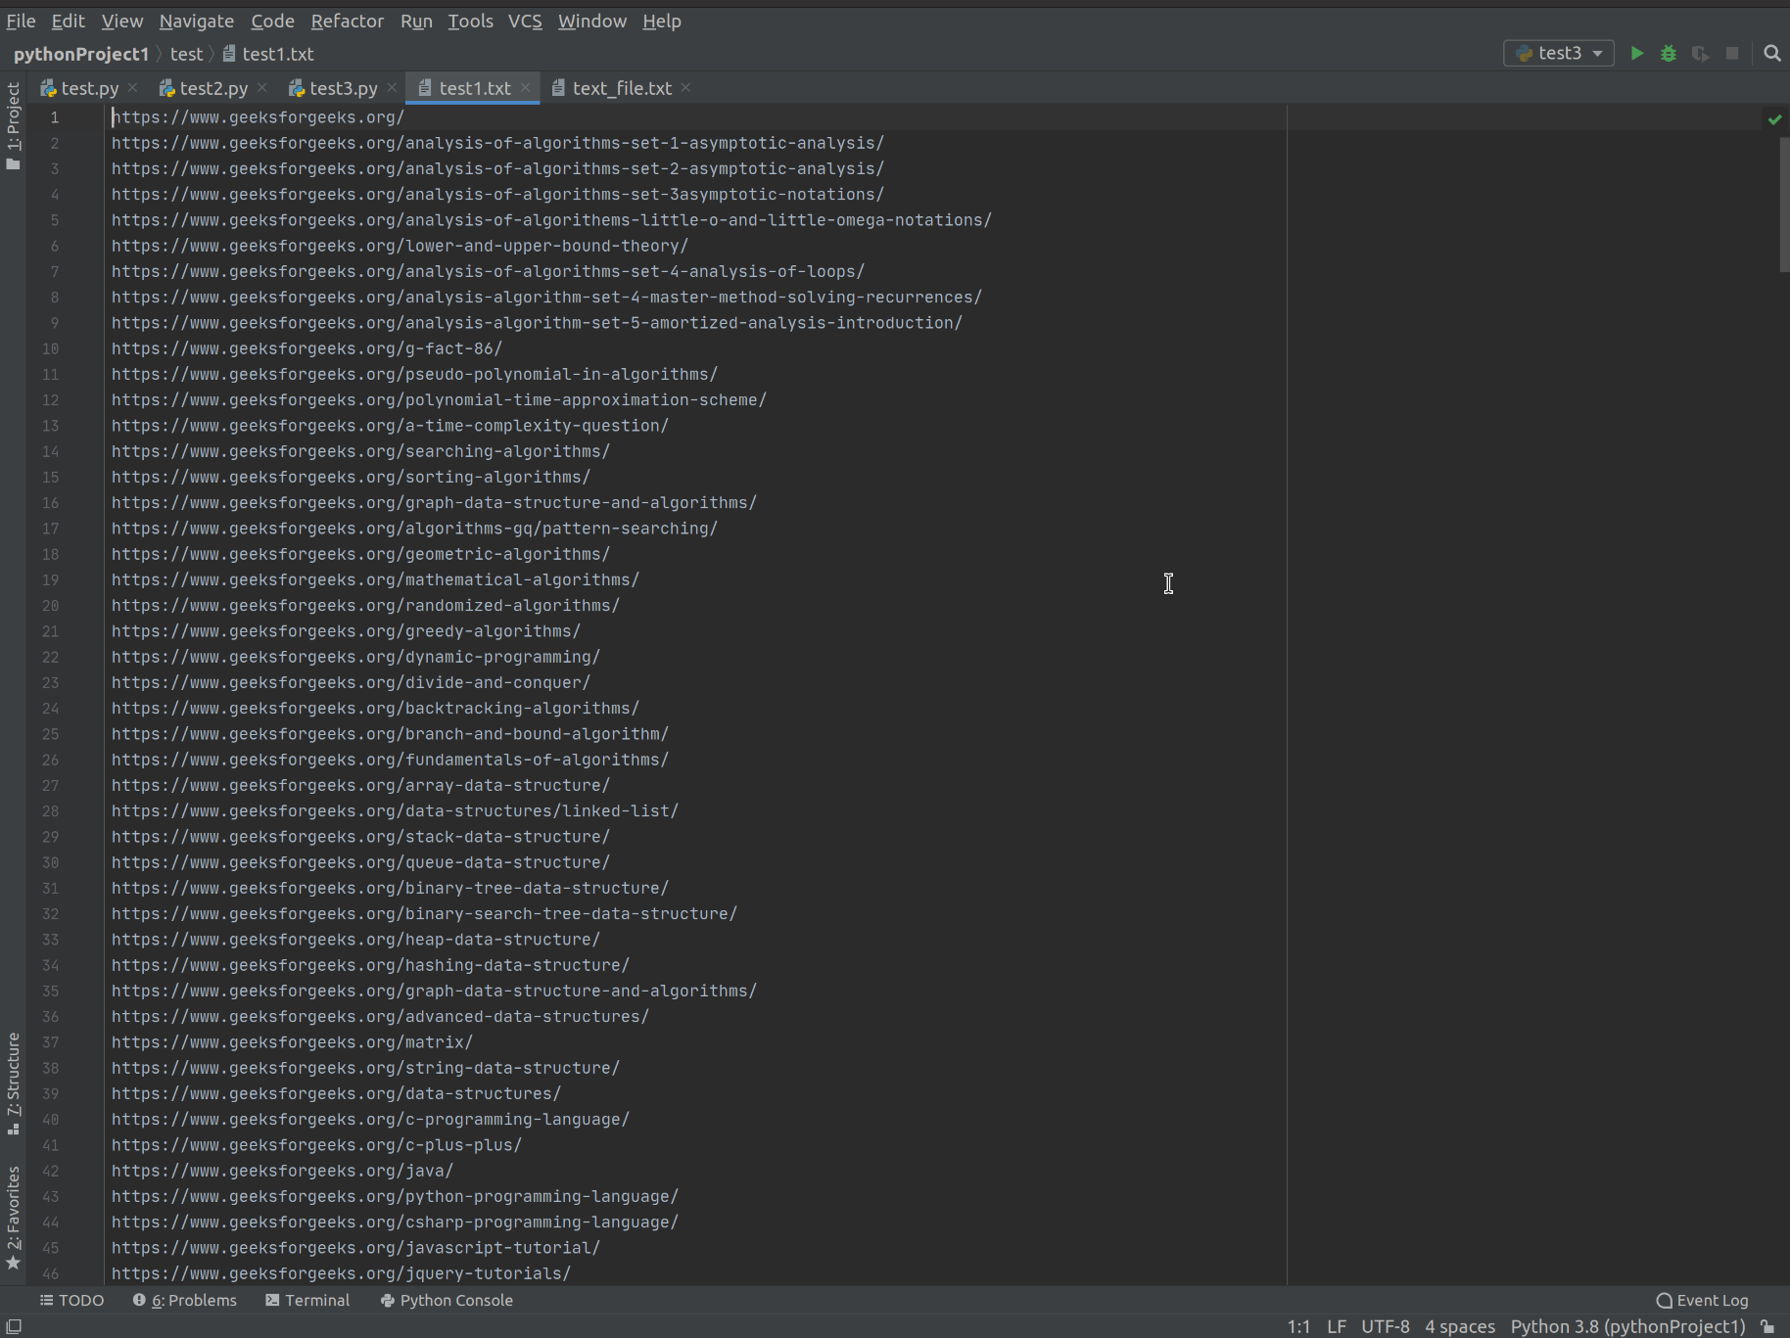Run test3 with coverage icon

click(1701, 53)
